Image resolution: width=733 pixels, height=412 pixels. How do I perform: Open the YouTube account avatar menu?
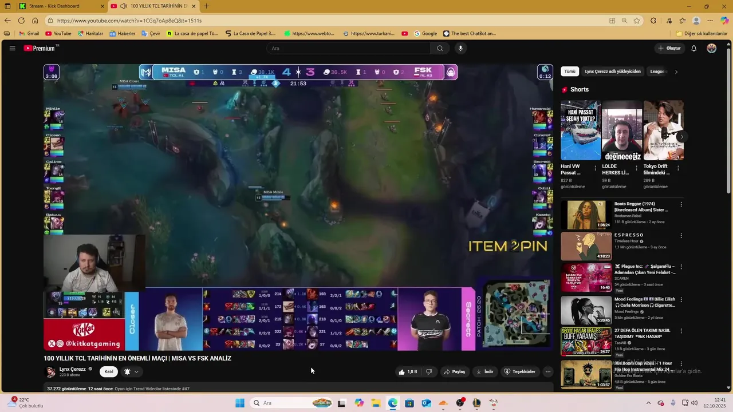[x=711, y=48]
